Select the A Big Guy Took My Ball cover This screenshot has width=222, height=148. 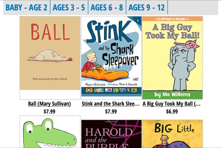[x=173, y=58]
